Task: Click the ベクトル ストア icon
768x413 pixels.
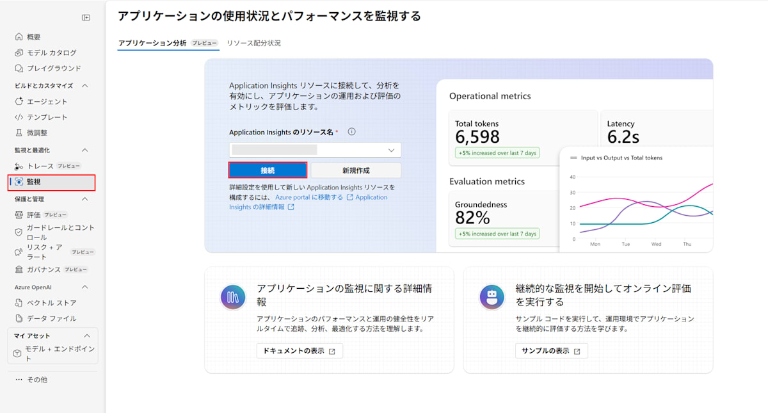Action: coord(19,303)
